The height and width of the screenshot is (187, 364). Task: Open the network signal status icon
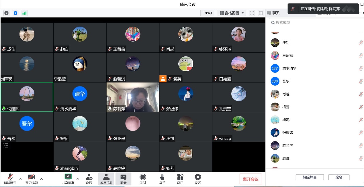click(x=24, y=13)
